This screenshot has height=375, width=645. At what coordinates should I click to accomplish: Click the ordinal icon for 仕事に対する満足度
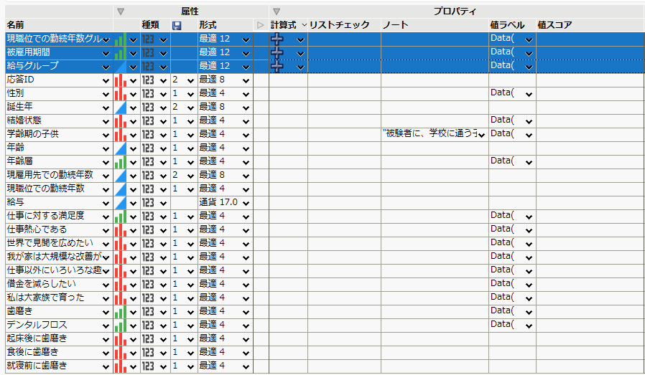click(x=121, y=216)
